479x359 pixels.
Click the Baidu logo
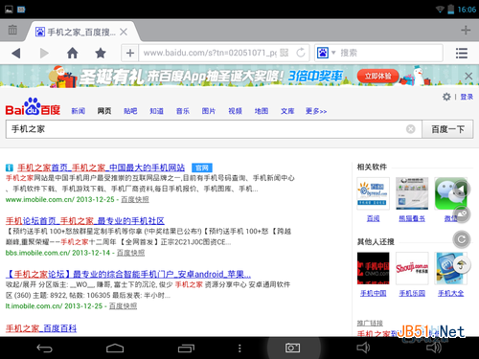pyautogui.click(x=33, y=106)
